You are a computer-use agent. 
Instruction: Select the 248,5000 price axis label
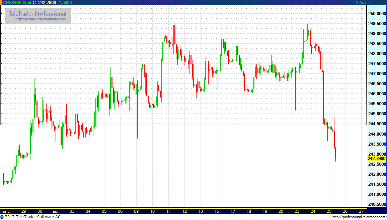click(377, 43)
